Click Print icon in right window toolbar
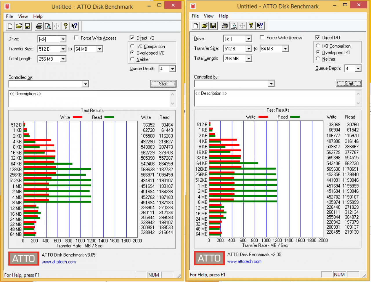This screenshot has height=282, width=371. 225,26
